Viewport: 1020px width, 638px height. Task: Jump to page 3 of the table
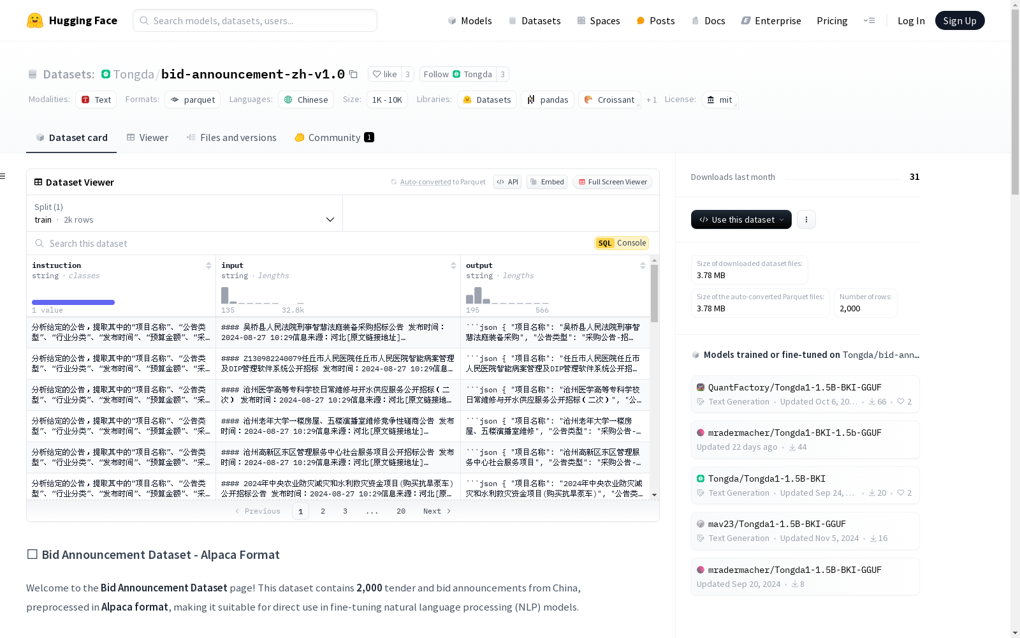click(346, 511)
